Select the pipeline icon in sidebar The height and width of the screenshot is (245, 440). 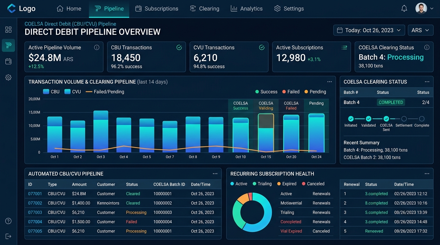pyautogui.click(x=8, y=45)
